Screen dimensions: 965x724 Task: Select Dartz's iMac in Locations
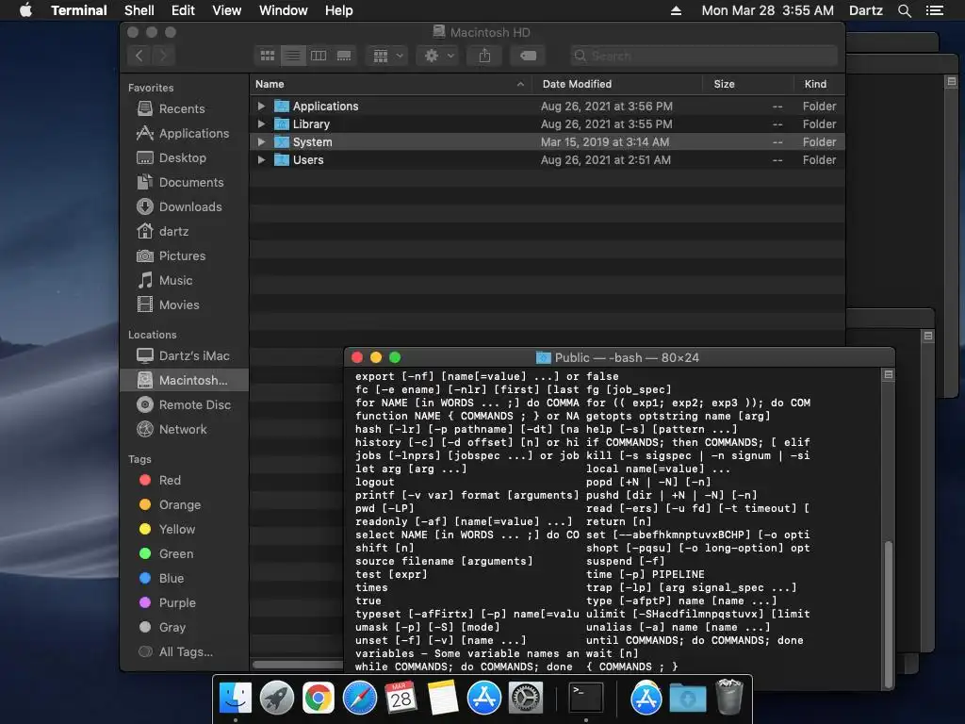tap(183, 355)
